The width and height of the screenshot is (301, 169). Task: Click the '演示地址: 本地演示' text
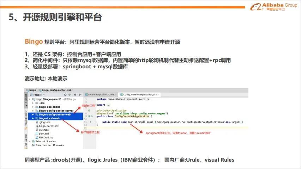pos(46,79)
